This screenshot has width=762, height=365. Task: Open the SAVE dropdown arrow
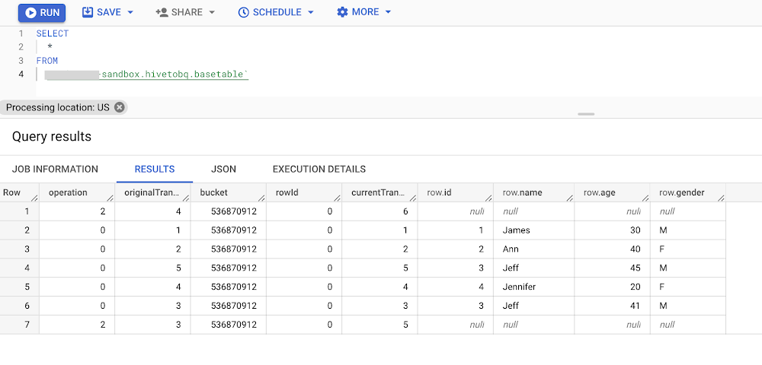point(130,13)
